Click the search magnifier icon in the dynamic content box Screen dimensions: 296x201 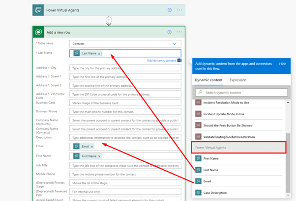200,92
